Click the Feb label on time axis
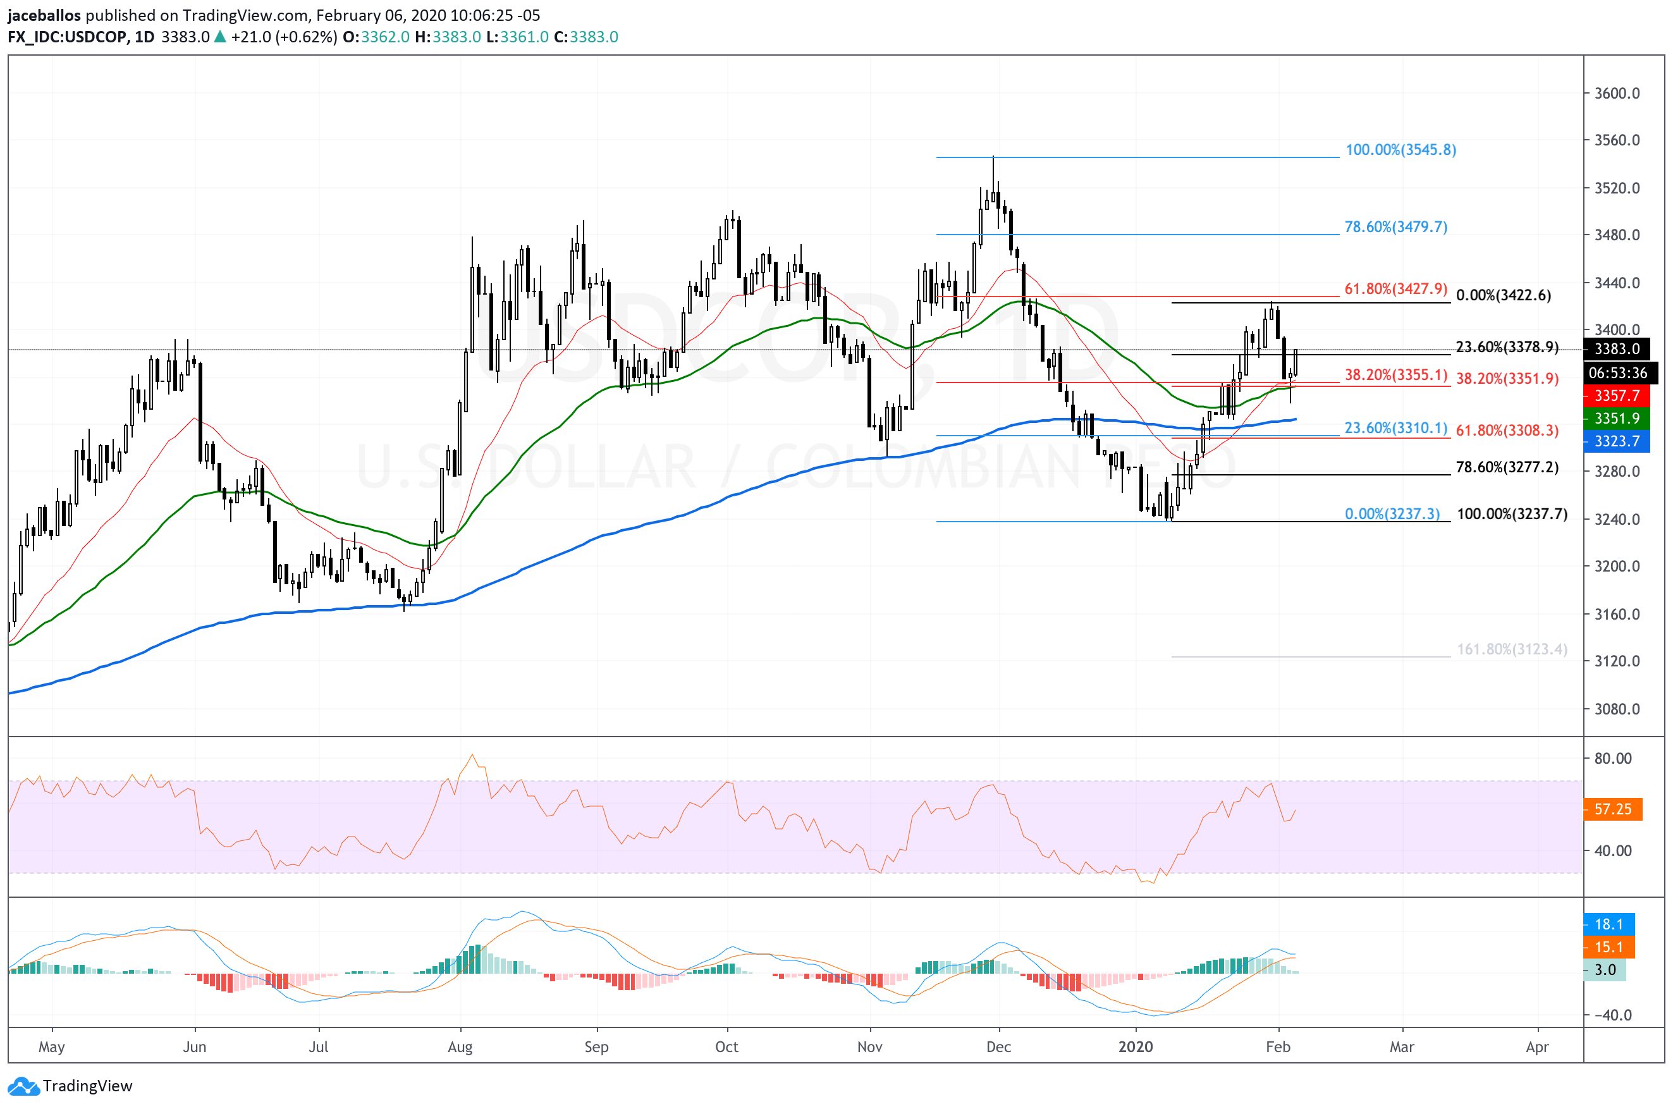Screen dimensions: 1673x1109 (x=1278, y=1048)
